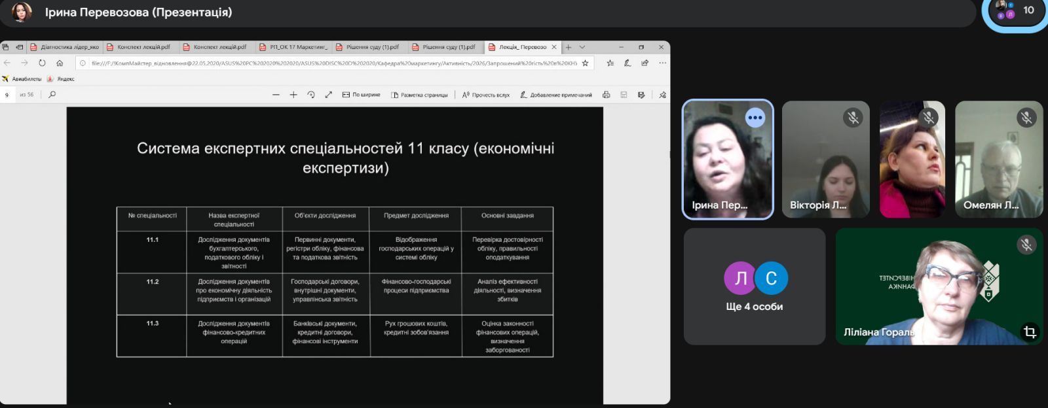1048x408 pixels.
Task: Click the presenter avatar next to Ірина Перевозова
Action: [22, 12]
